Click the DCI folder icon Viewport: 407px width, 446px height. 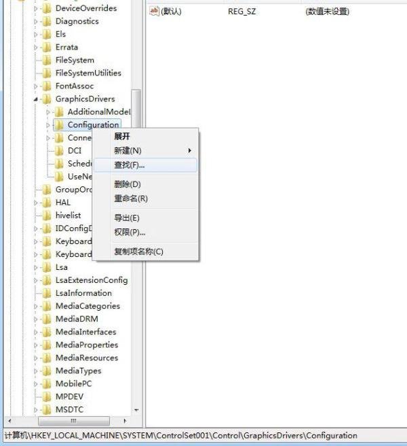(x=59, y=151)
